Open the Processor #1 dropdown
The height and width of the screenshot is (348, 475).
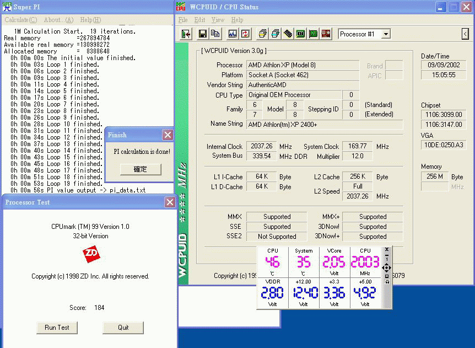386,34
